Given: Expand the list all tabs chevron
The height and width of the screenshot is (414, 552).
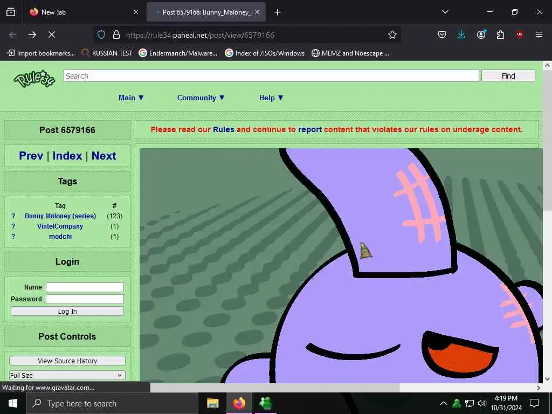Looking at the screenshot, I should pos(445,12).
